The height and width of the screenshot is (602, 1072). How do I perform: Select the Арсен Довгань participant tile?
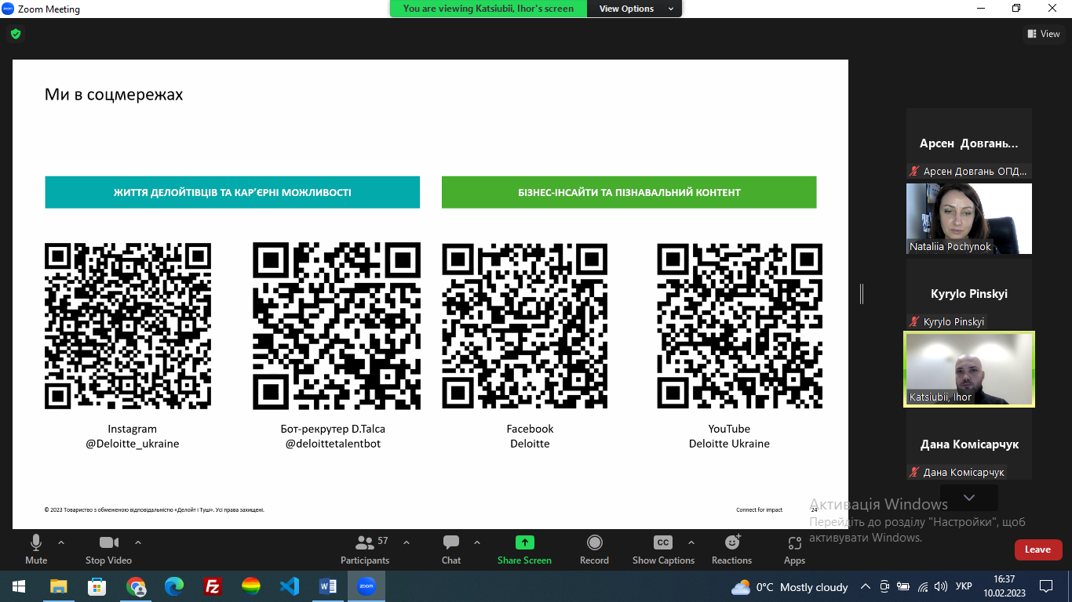tap(969, 143)
